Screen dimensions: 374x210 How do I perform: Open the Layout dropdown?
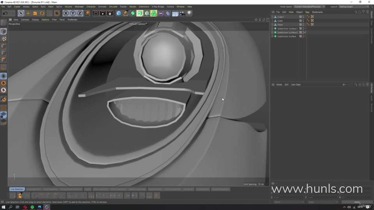tap(353, 7)
